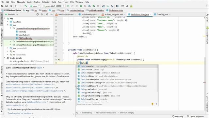Click the override gutter icon on line 48
Screen dimensions: 209x118
[59, 60]
